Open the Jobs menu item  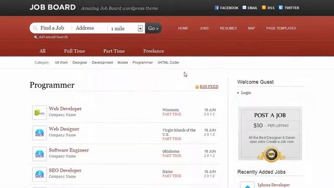(x=204, y=28)
